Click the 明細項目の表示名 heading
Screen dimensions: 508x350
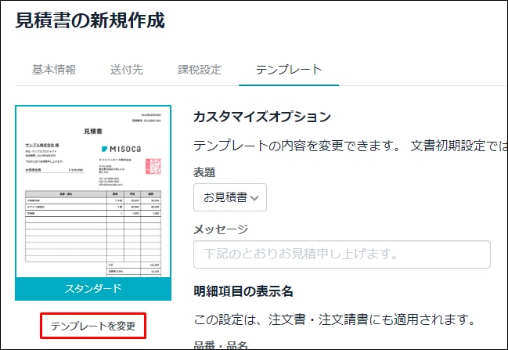click(x=243, y=291)
